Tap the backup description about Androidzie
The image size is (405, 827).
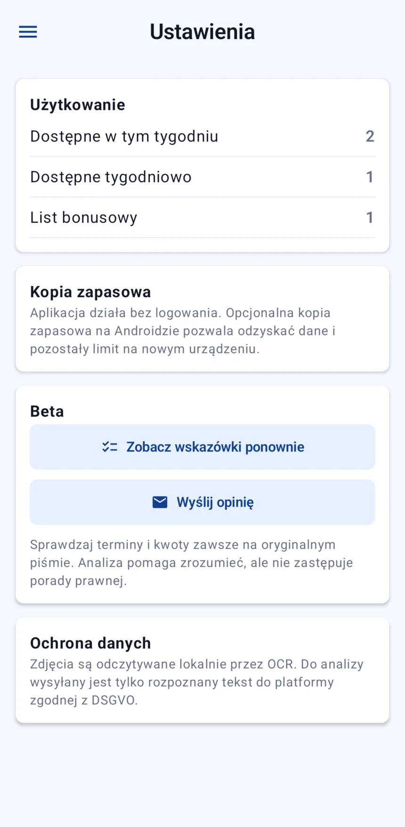point(183,331)
